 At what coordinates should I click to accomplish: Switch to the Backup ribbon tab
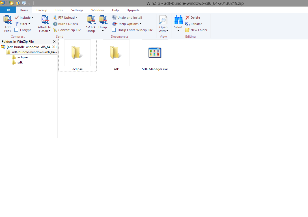[x=42, y=10]
